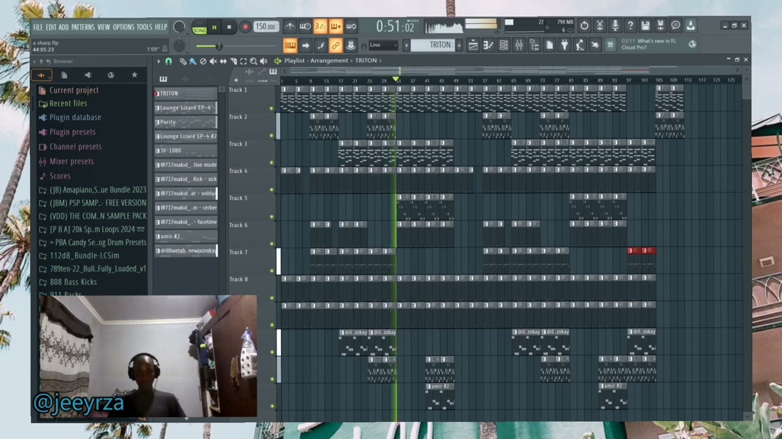
Task: Toggle the recording countdown icon
Action: coord(320,26)
